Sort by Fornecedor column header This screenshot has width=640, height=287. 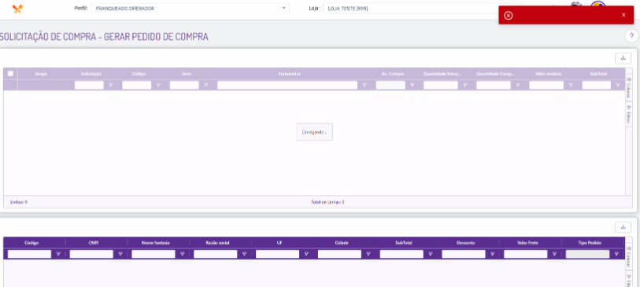click(290, 74)
